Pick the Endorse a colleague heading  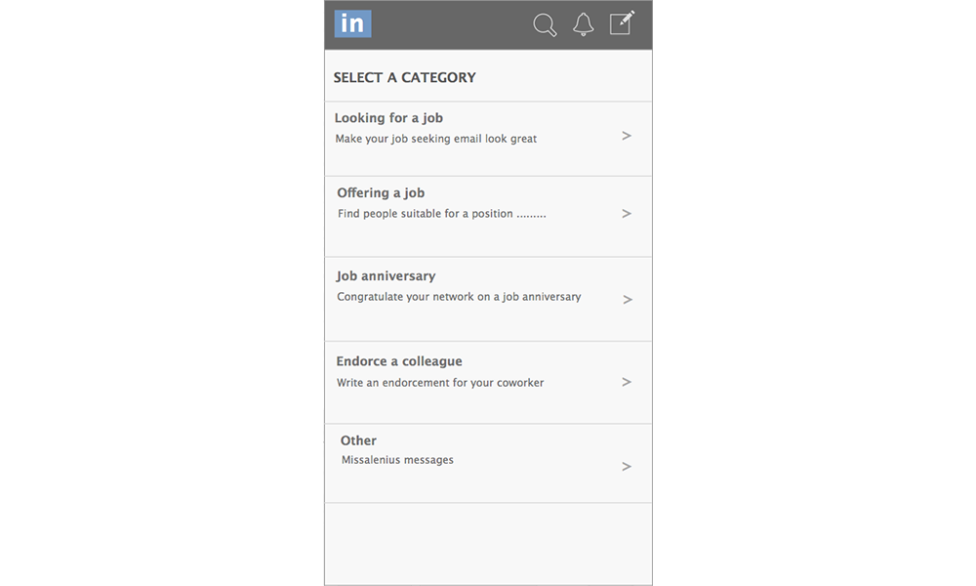tap(399, 361)
